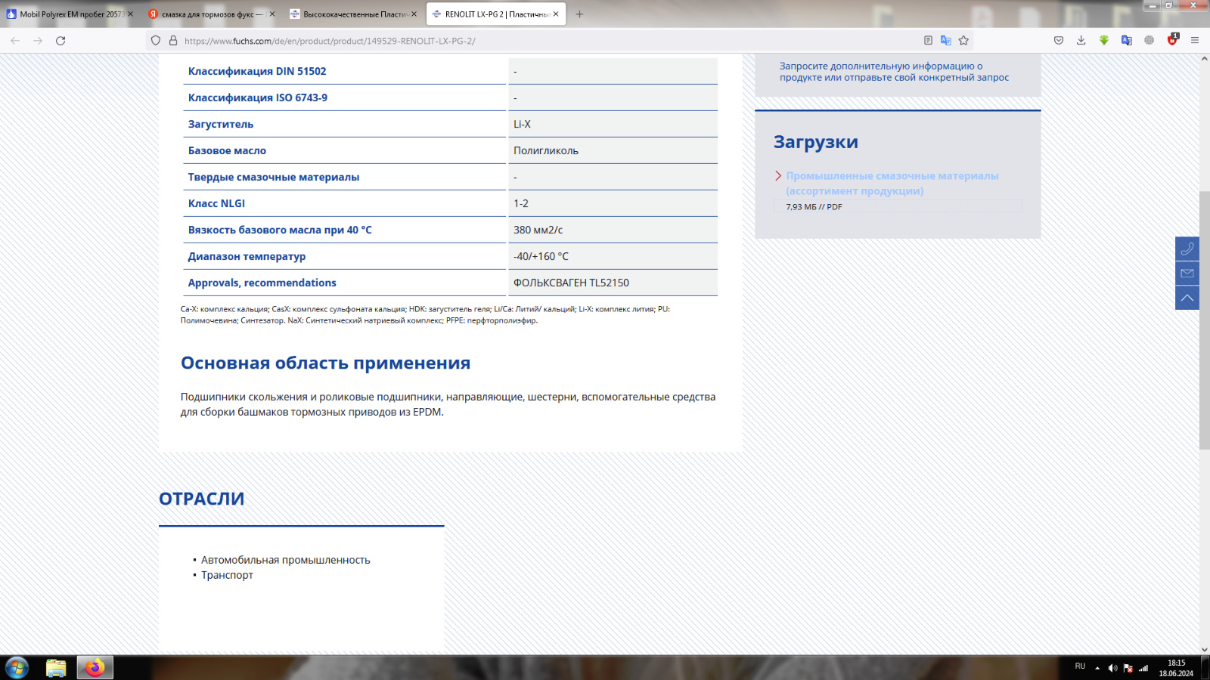
Task: Click the 'Approvals, recommendations' row label
Action: pyautogui.click(x=262, y=283)
